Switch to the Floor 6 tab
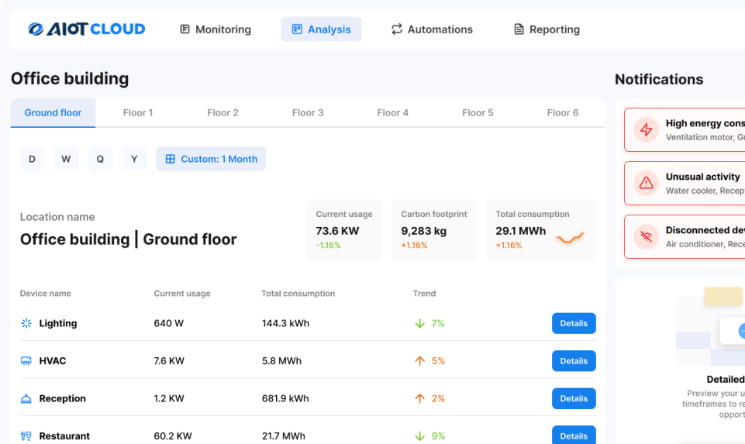The image size is (745, 444). (563, 112)
